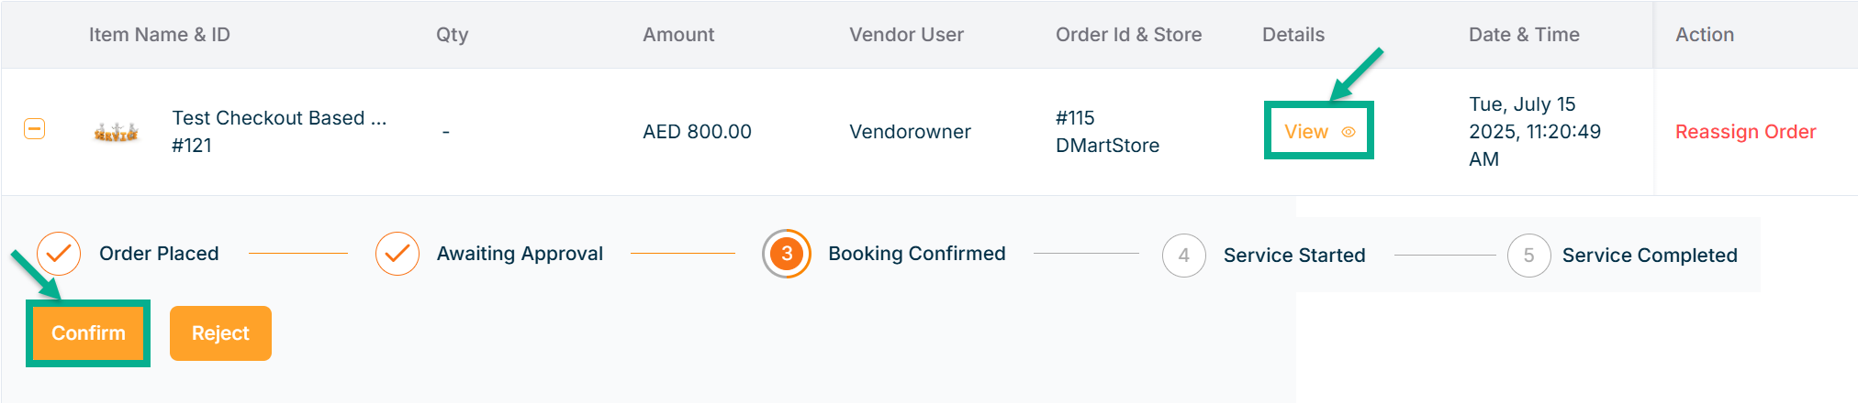Open the View details link
The image size is (1858, 403).
1306,132
